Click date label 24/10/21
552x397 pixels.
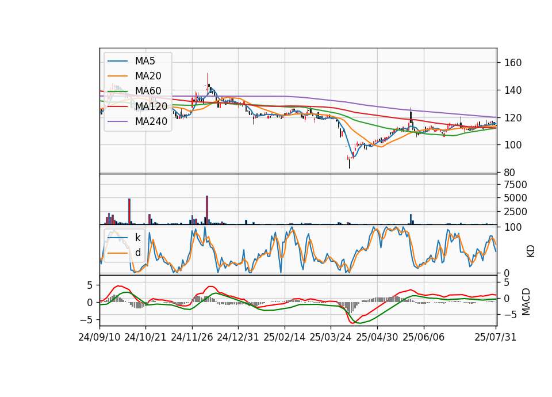[x=145, y=337]
